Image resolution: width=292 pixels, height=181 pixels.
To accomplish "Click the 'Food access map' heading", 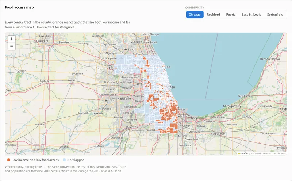I will coord(19,7).
